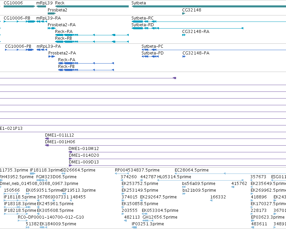Select the Sytbeta-PD protein label
The height and width of the screenshot is (229, 286).
tap(153, 53)
